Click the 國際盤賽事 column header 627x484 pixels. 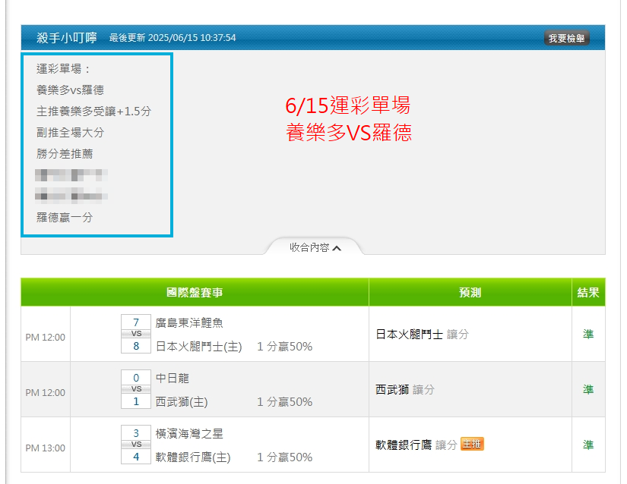[x=195, y=292]
